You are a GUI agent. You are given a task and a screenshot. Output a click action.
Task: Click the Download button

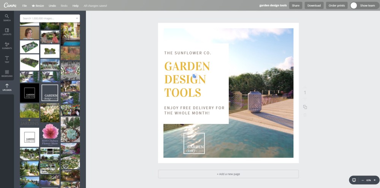click(x=314, y=6)
